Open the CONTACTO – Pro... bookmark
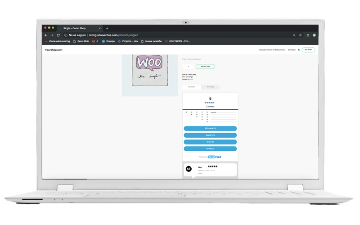 pyautogui.click(x=177, y=41)
